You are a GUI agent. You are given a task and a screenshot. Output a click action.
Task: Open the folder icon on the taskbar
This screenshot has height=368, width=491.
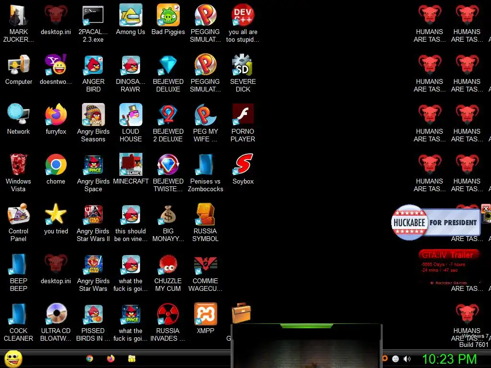click(132, 358)
